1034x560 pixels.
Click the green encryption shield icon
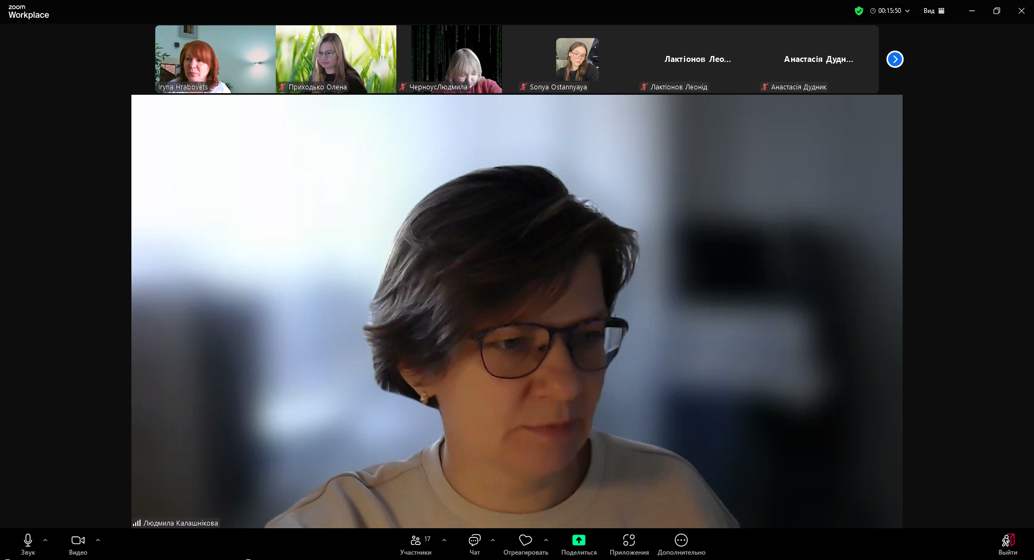(858, 11)
